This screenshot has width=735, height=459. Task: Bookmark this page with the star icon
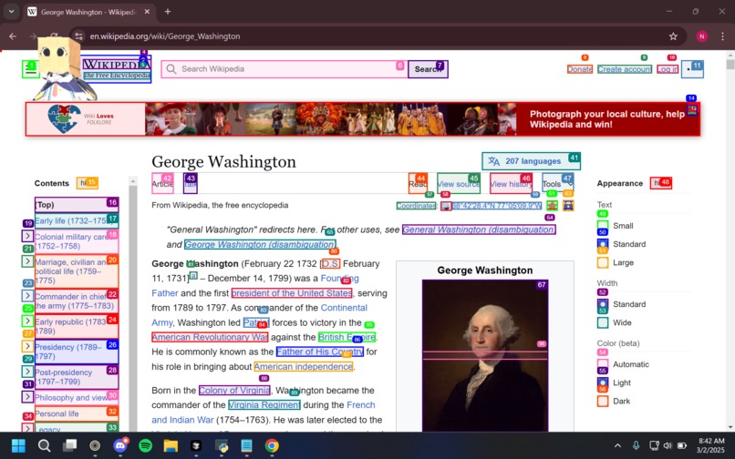coord(673,36)
